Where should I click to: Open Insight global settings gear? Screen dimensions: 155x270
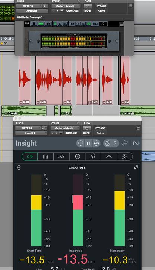pos(107,143)
